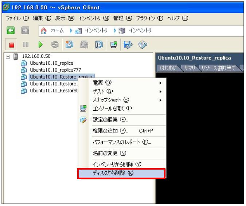This screenshot has height=206, width=246.
Task: Open the プラグイン (P) menu
Action: tap(149, 18)
